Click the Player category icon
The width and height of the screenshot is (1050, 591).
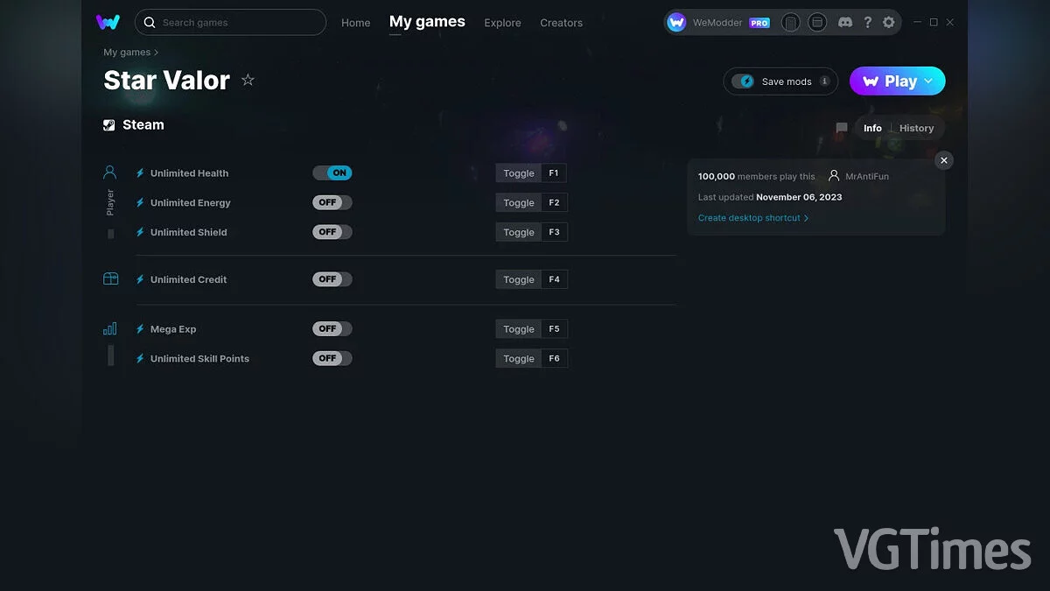(x=110, y=172)
